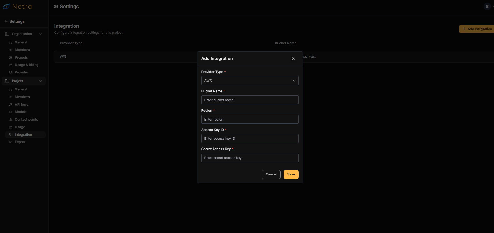The height and width of the screenshot is (233, 494).
Task: Click the Organisation building icon
Action: point(7,34)
